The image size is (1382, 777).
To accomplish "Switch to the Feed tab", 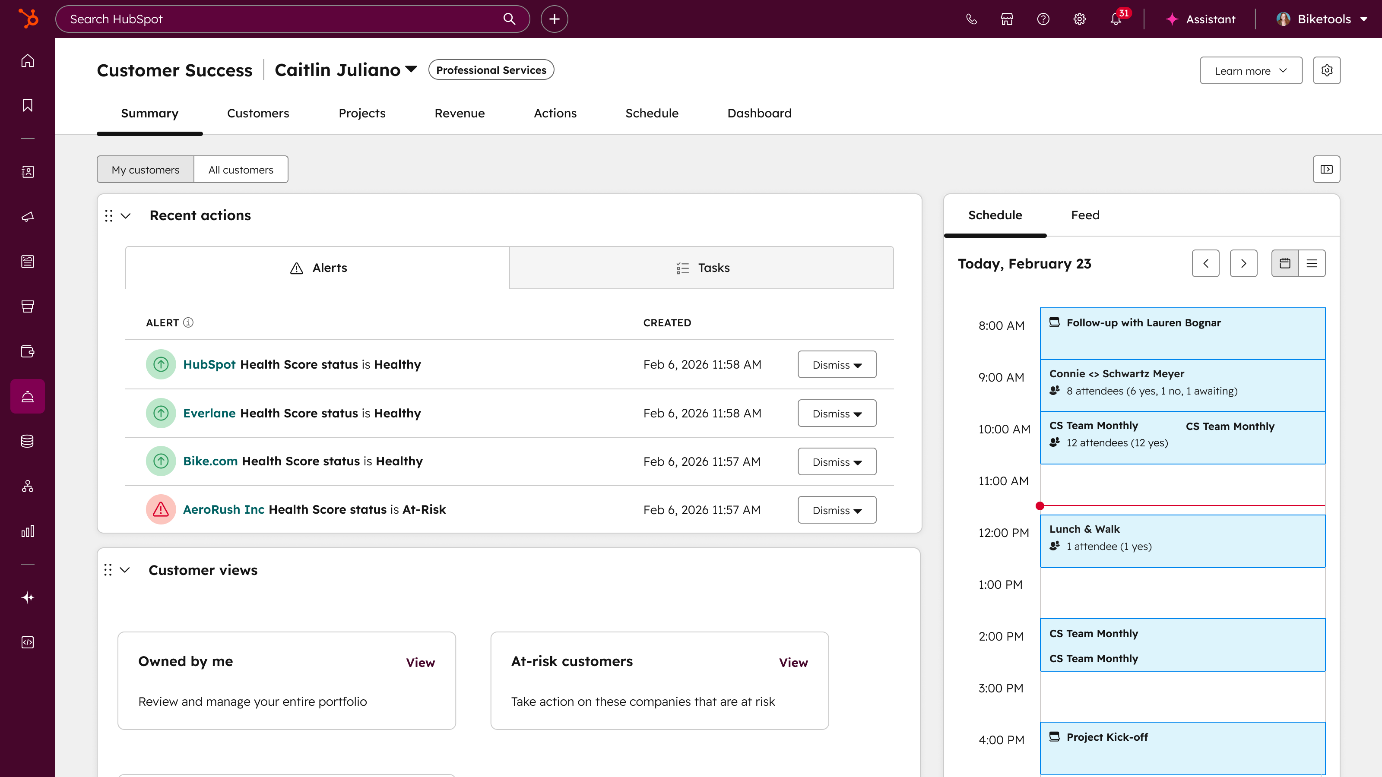I will click(x=1085, y=215).
